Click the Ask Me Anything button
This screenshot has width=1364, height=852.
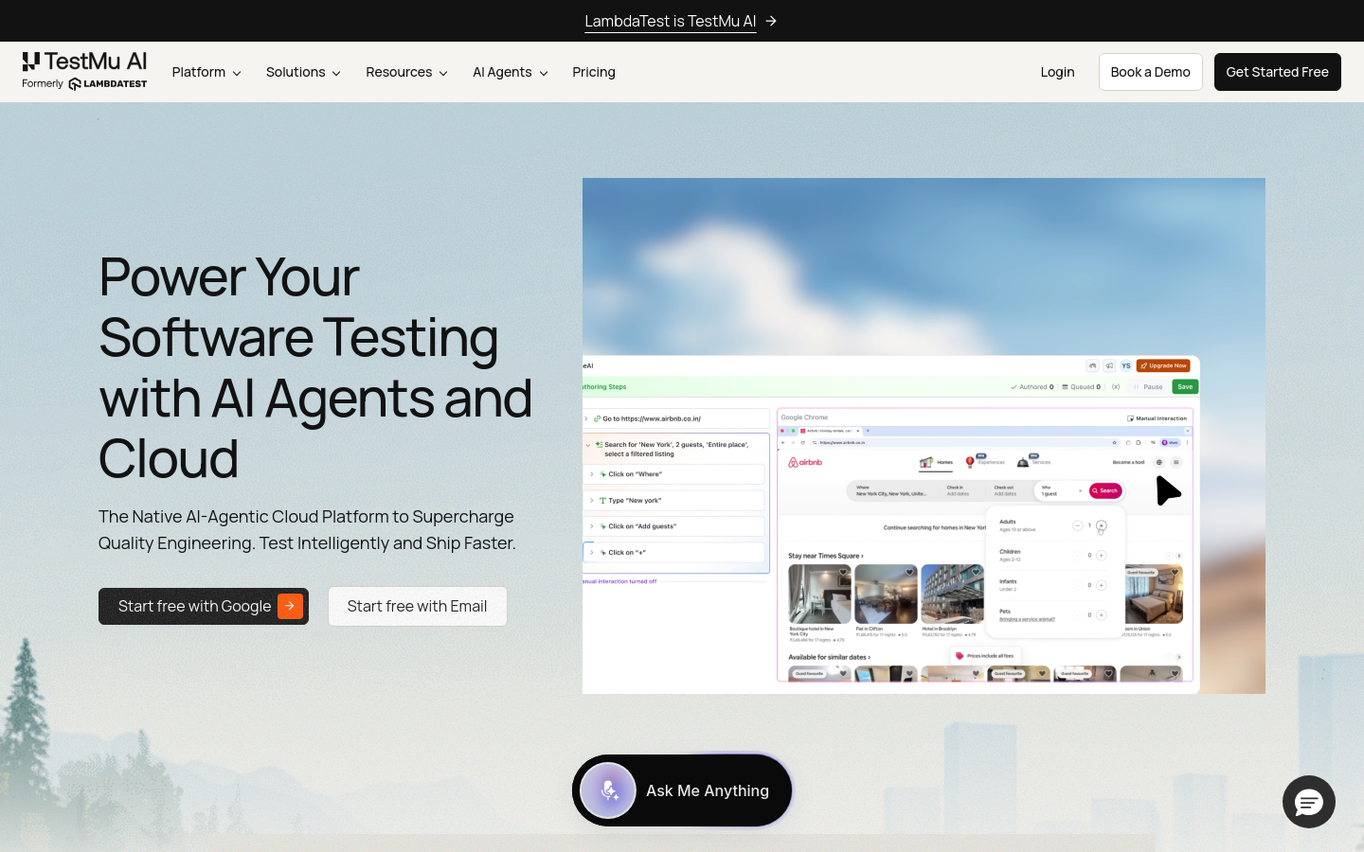coord(682,790)
